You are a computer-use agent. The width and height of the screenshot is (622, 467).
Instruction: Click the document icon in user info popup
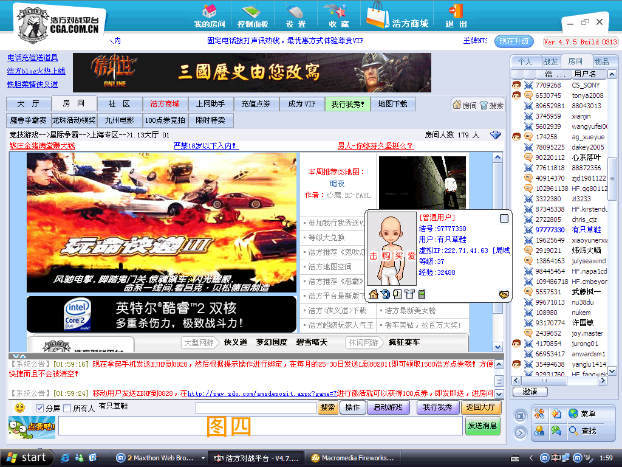point(397,294)
